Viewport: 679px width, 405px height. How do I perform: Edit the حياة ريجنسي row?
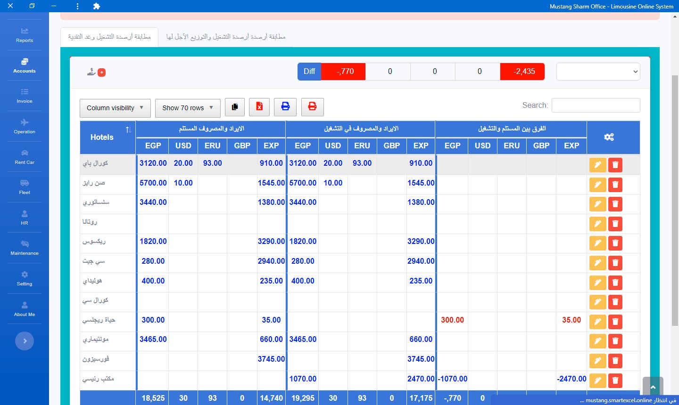(x=597, y=322)
